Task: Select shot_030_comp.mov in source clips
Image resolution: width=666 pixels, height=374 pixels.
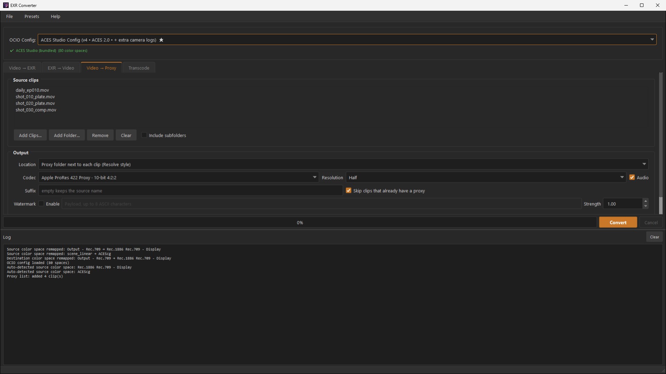Action: pyautogui.click(x=36, y=110)
